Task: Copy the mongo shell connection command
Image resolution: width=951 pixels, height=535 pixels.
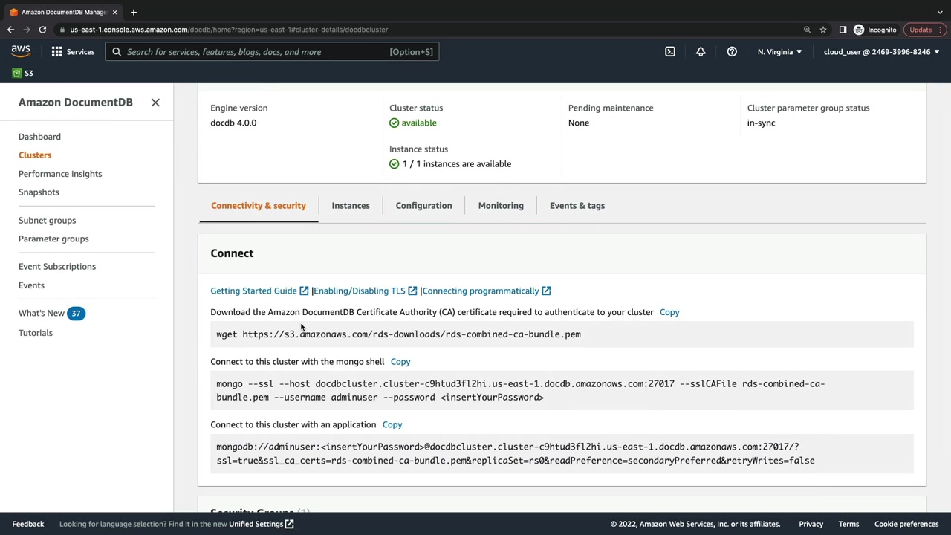Action: (x=400, y=362)
